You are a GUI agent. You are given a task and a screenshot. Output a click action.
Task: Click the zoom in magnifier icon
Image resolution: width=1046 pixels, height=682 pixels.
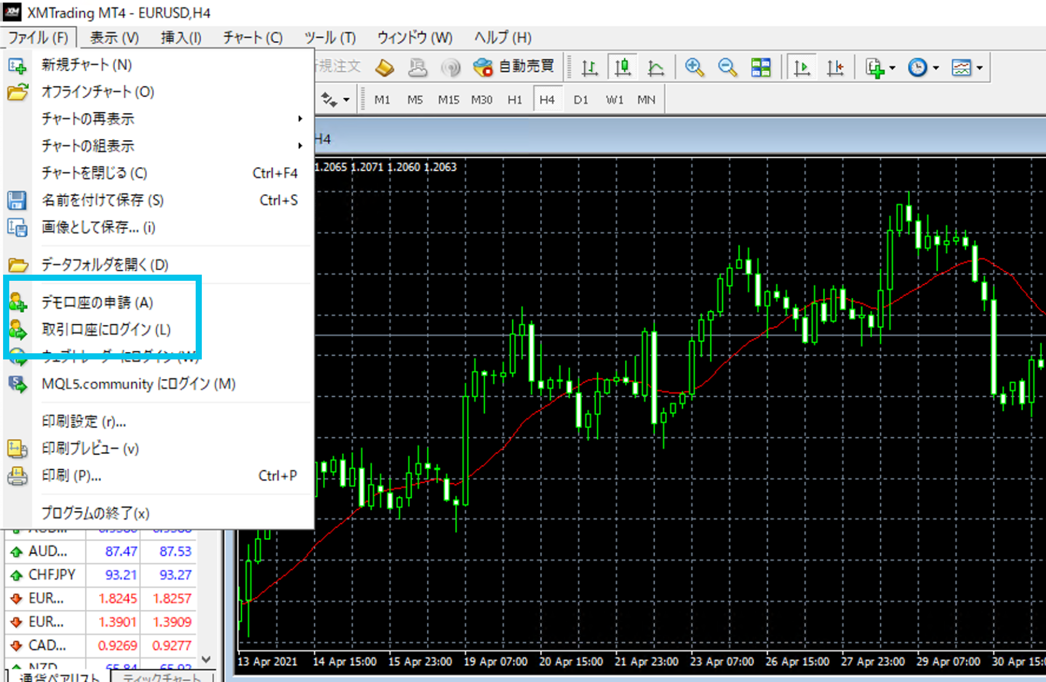[695, 67]
